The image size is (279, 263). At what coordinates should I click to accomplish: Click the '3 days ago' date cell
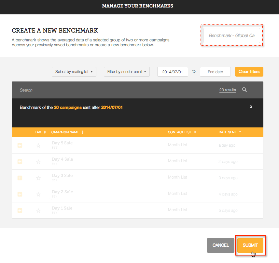click(x=228, y=178)
